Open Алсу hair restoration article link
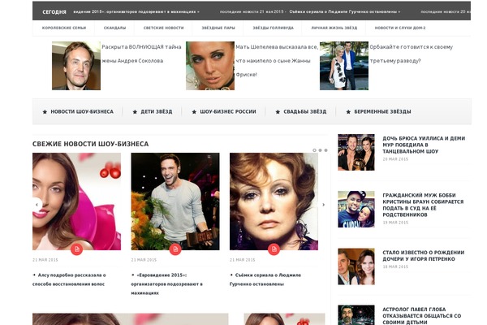The image size is (487, 325). tap(69, 279)
